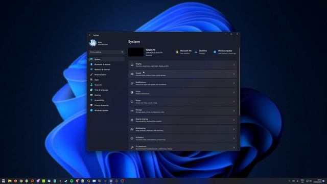Open the Windows Update card at top

(x=225, y=52)
